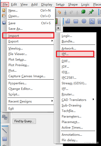Screen dimensions: 101x146
Task: Choose DXF... in Import submenu
Action: click(78, 61)
